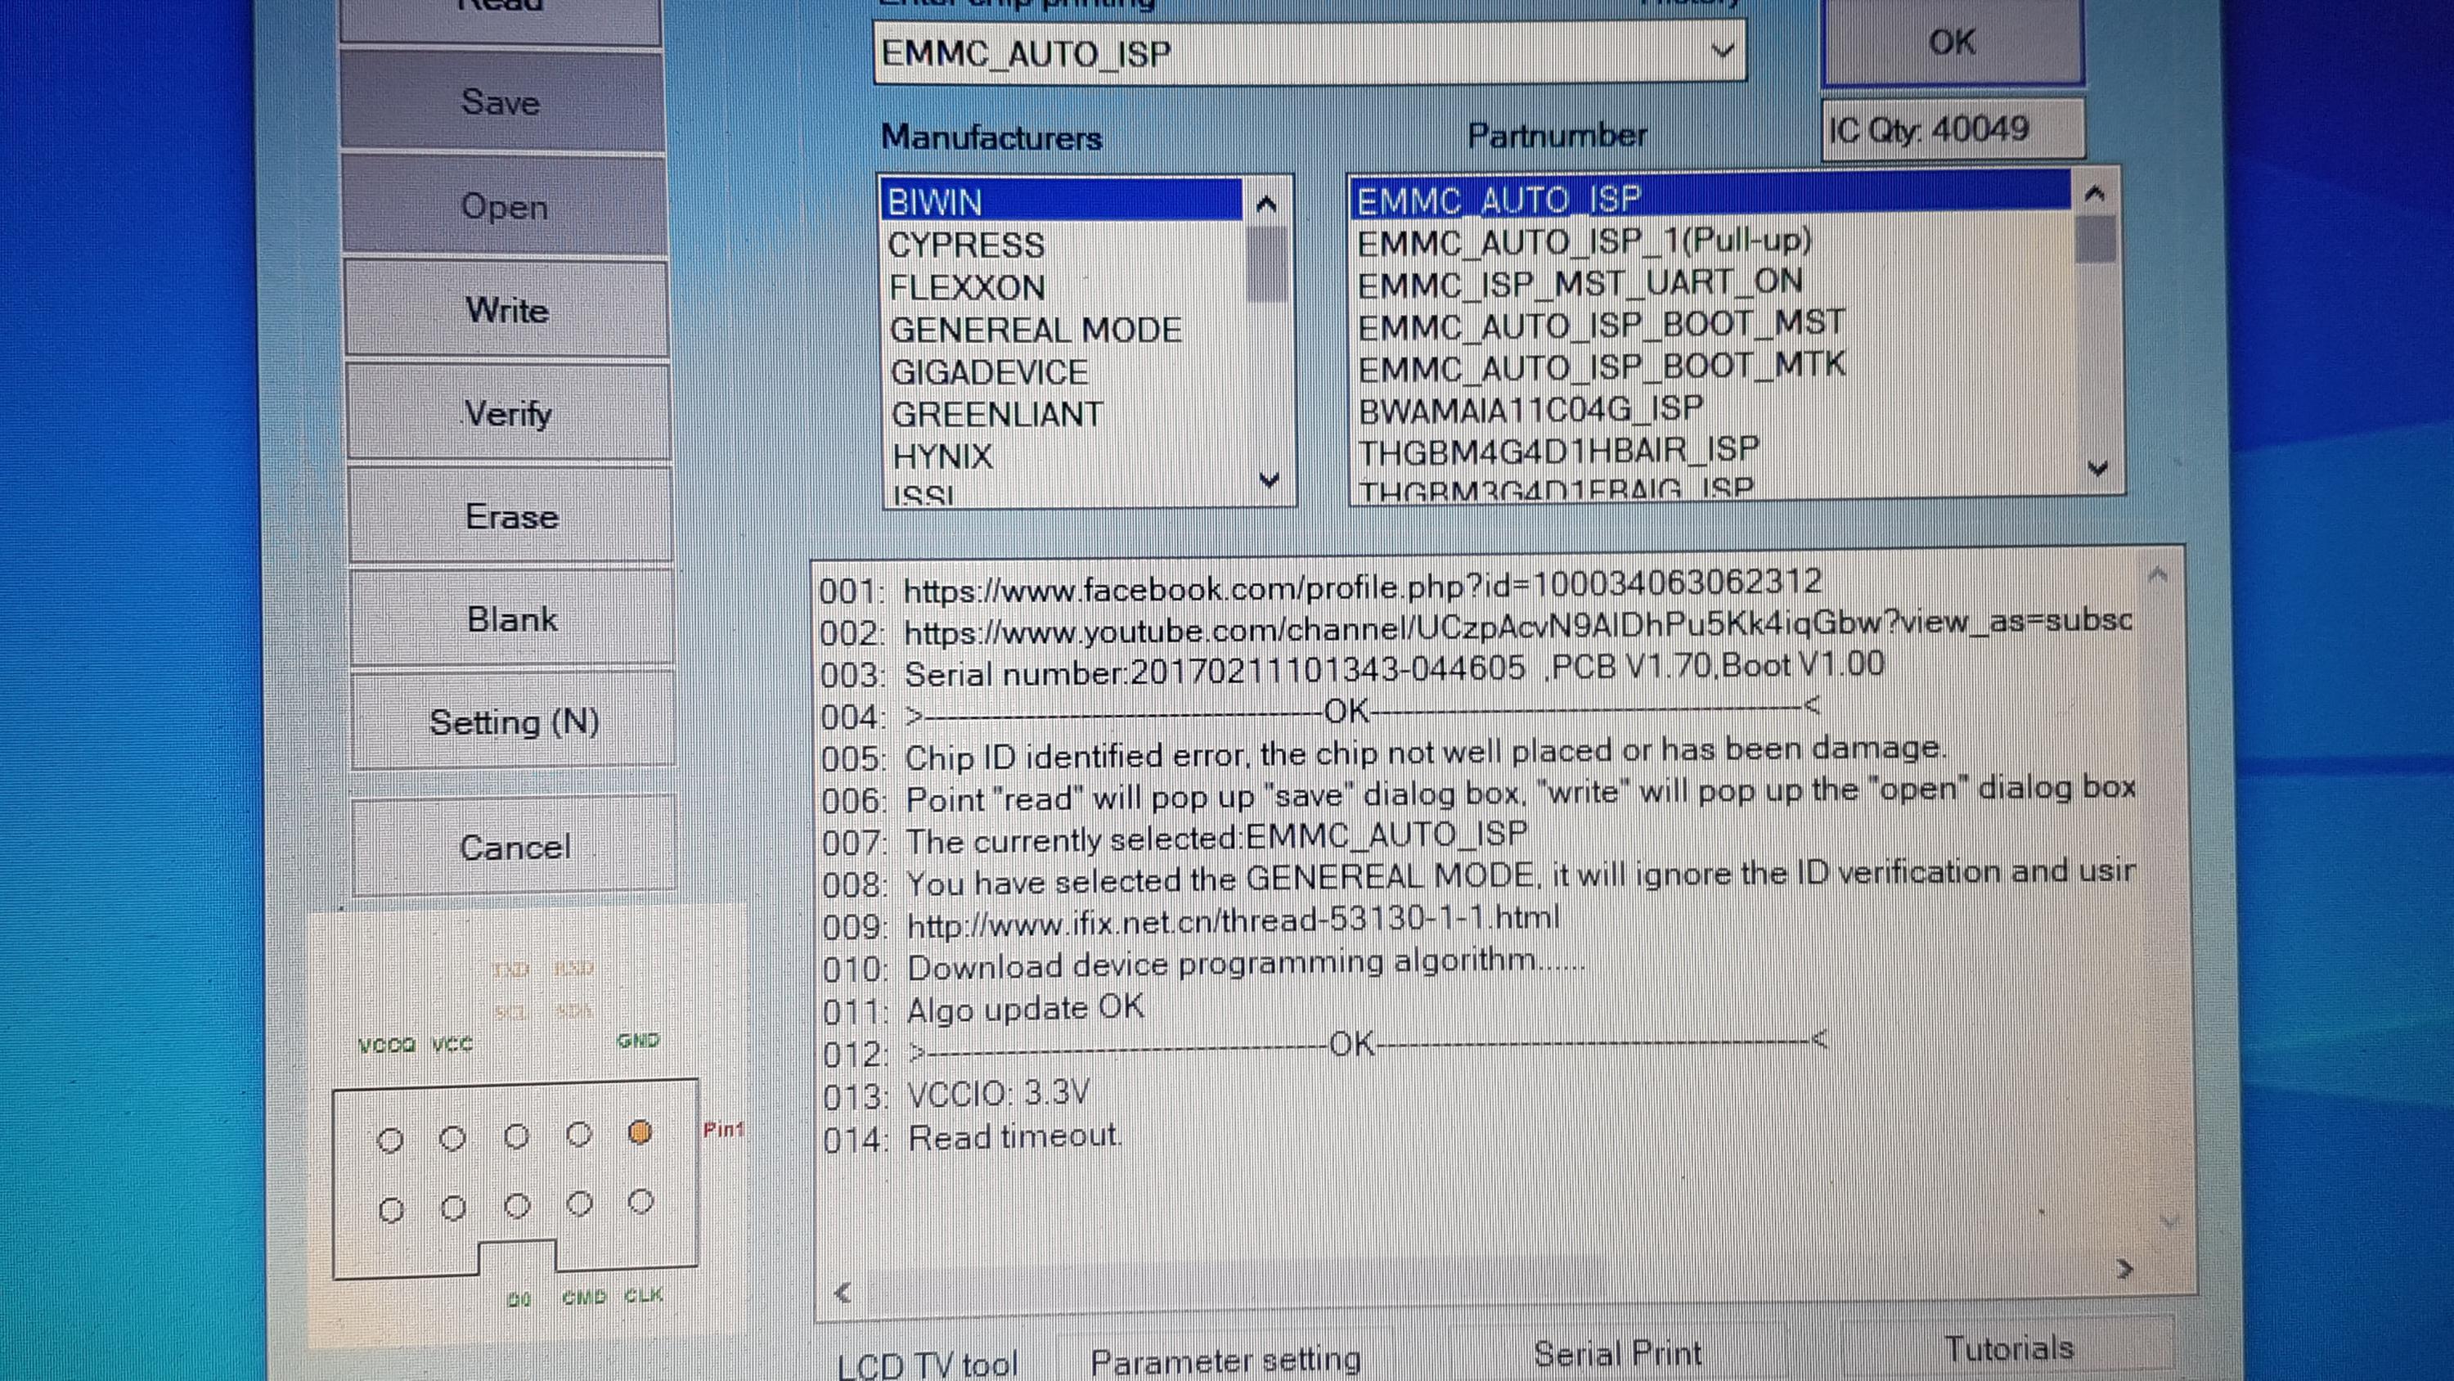The height and width of the screenshot is (1381, 2454).
Task: Open the Setting (N) button
Action: [x=515, y=722]
